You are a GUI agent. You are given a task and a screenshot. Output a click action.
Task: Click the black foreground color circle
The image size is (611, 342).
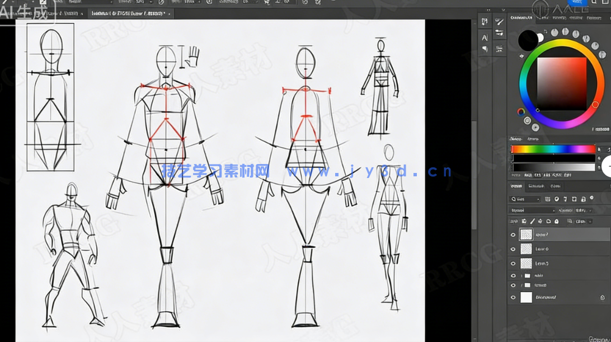pyautogui.click(x=528, y=40)
